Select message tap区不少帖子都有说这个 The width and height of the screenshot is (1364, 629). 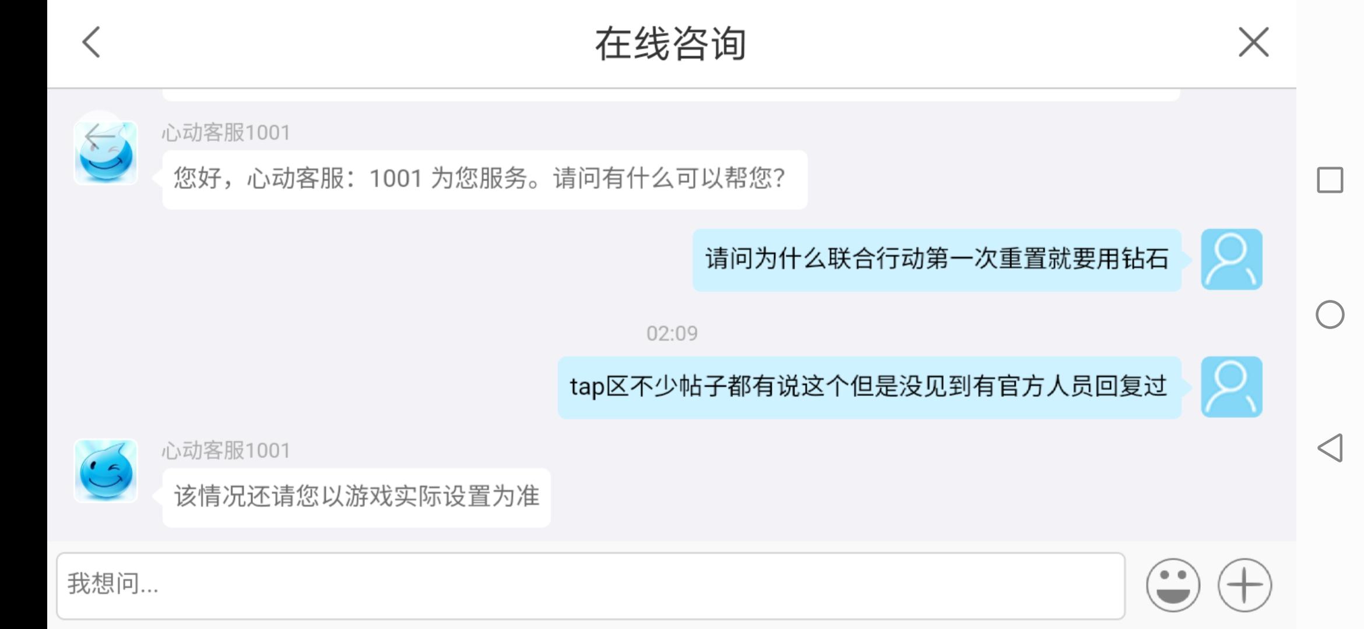click(x=869, y=387)
